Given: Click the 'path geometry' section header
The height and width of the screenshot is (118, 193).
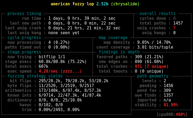Looking at the screenshot, I should tap(153, 76).
